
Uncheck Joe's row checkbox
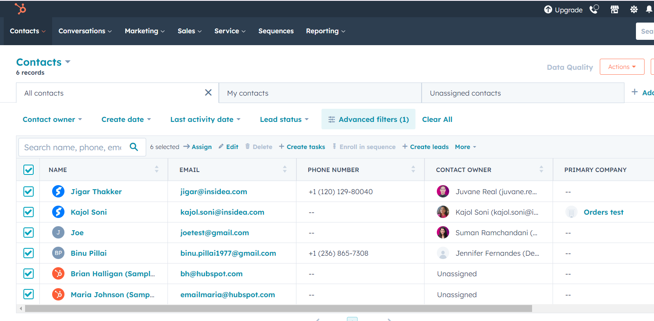28,232
